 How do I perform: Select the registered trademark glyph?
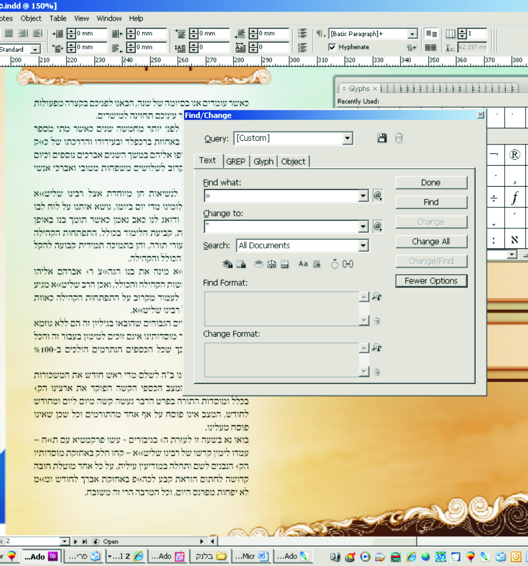[x=514, y=155]
